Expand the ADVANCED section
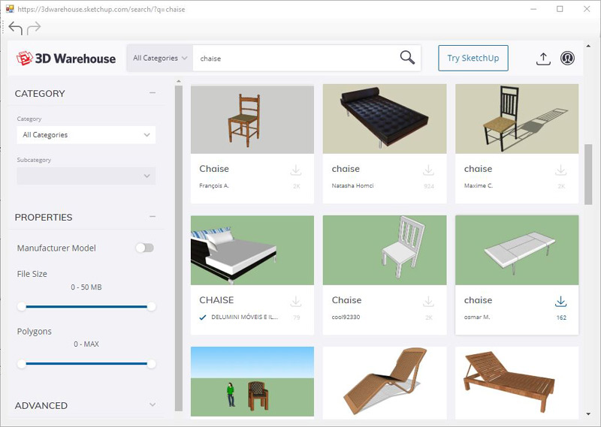Viewport: 601px width, 427px height. tap(153, 405)
